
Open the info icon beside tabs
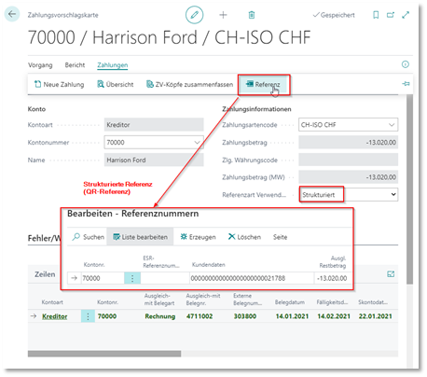click(x=406, y=64)
